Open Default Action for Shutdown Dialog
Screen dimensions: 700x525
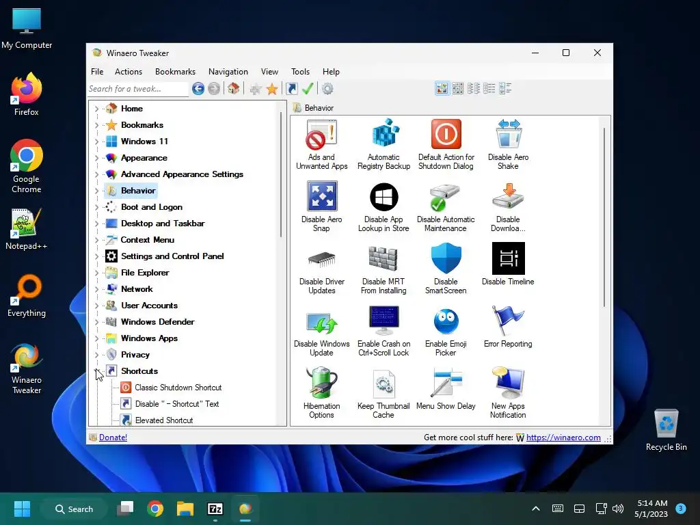pyautogui.click(x=446, y=144)
